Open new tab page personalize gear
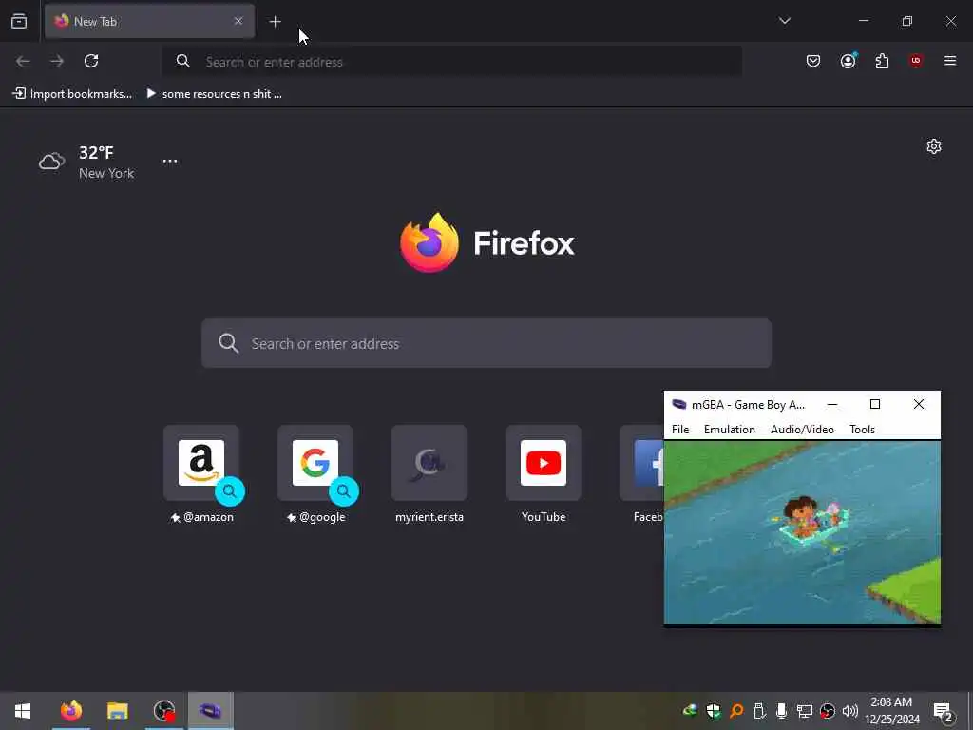Viewport: 973px width, 730px height. click(934, 146)
